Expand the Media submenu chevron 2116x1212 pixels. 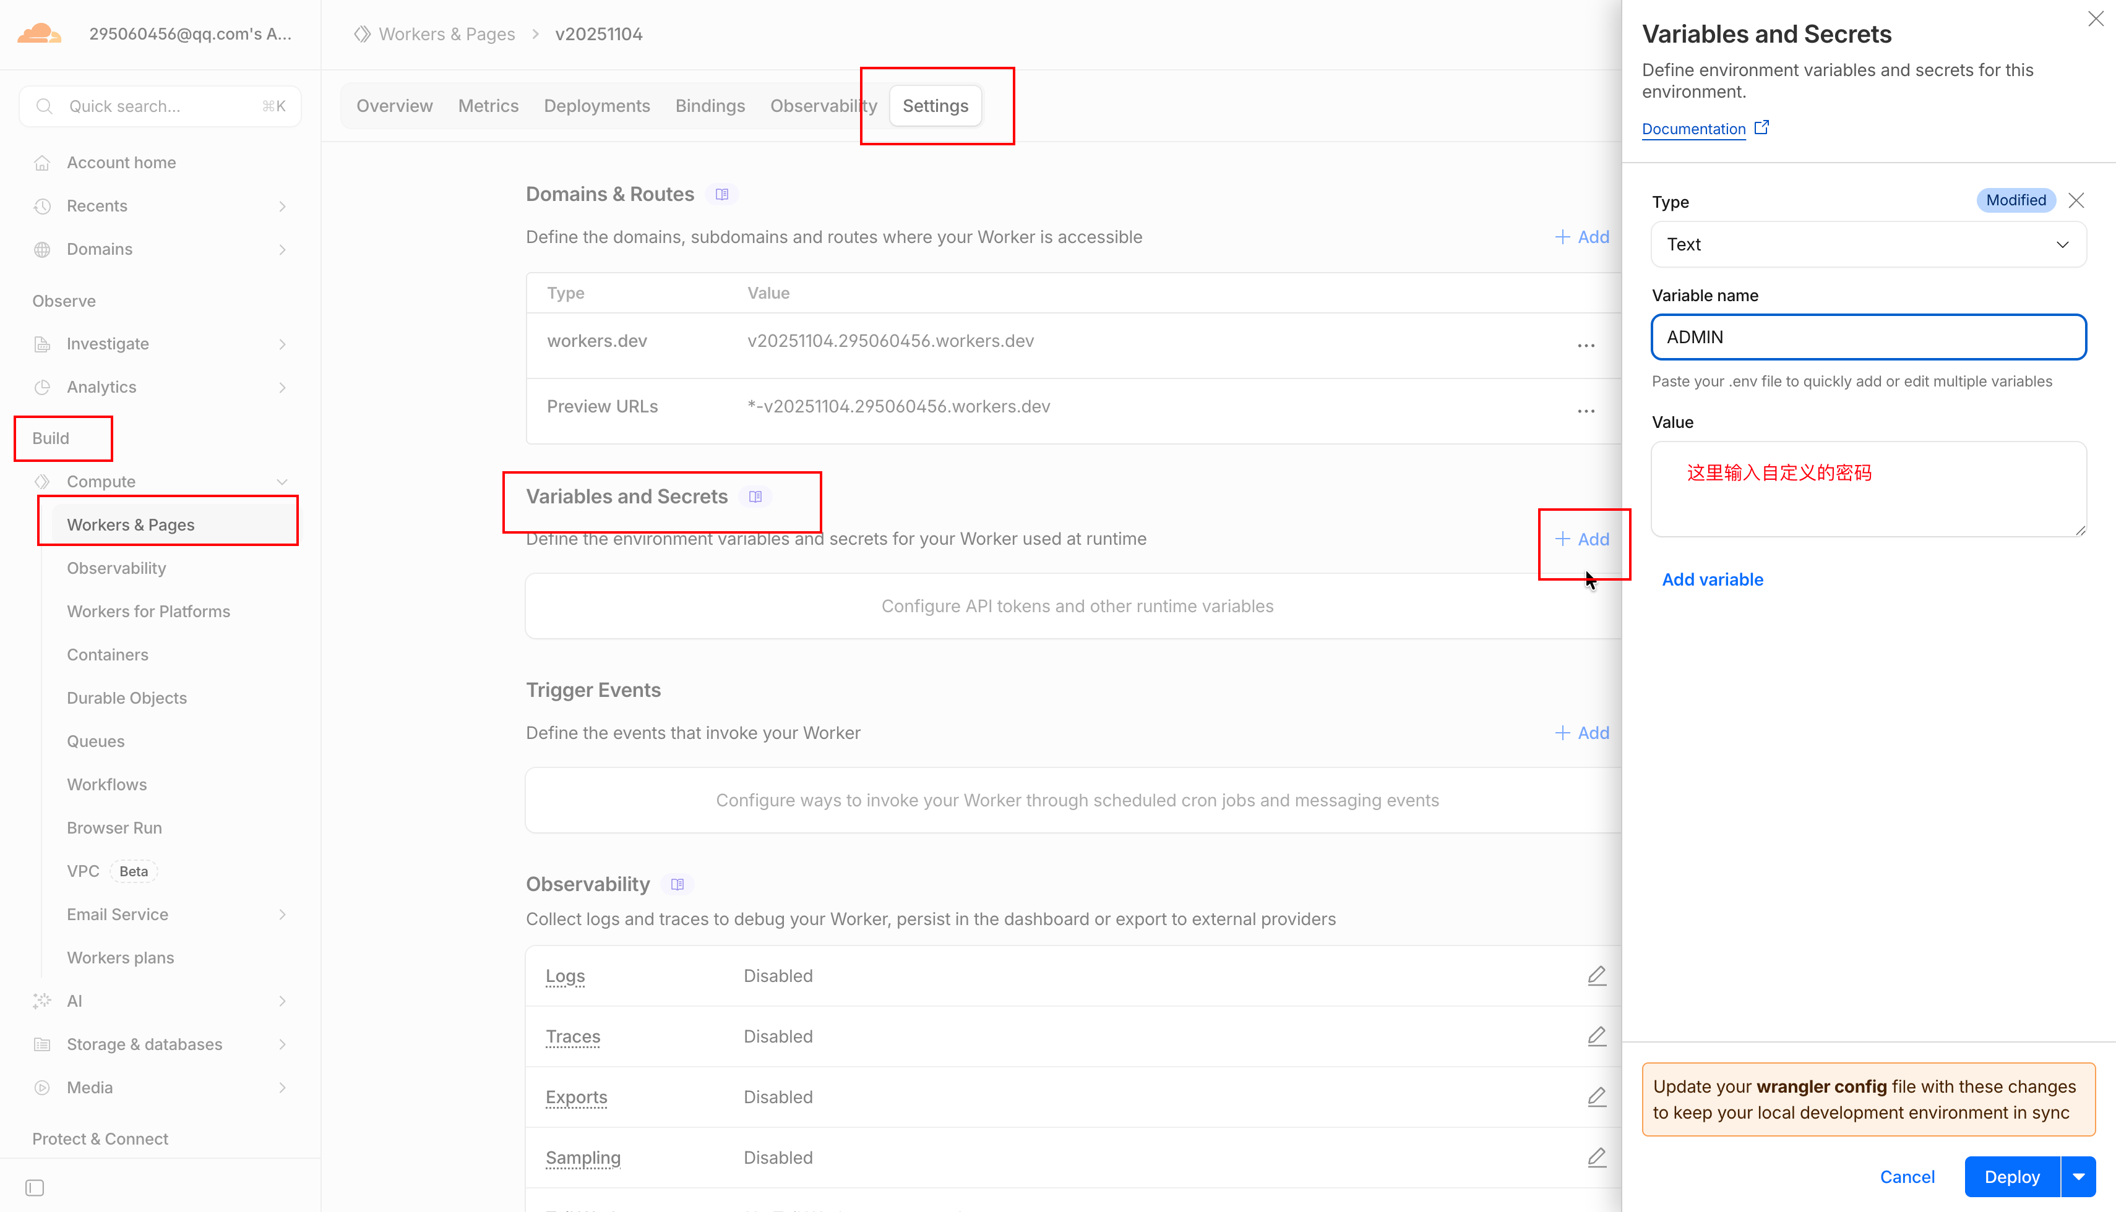point(282,1088)
